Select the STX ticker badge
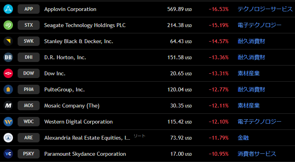The height and width of the screenshot is (162, 295). click(x=29, y=25)
